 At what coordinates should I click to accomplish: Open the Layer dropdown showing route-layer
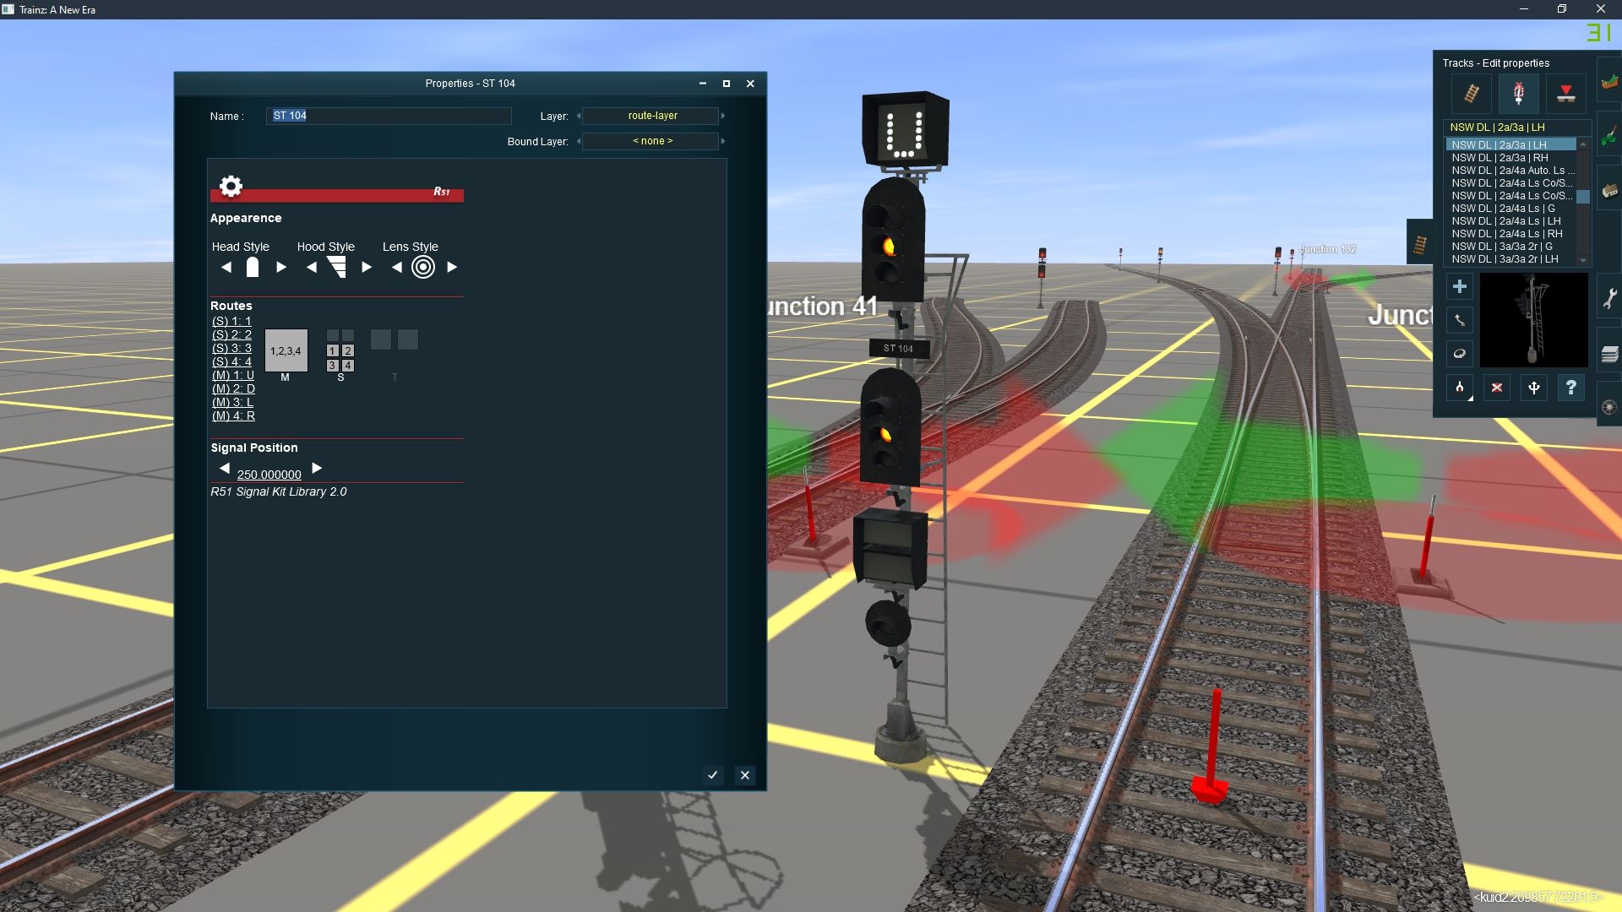[x=650, y=116]
